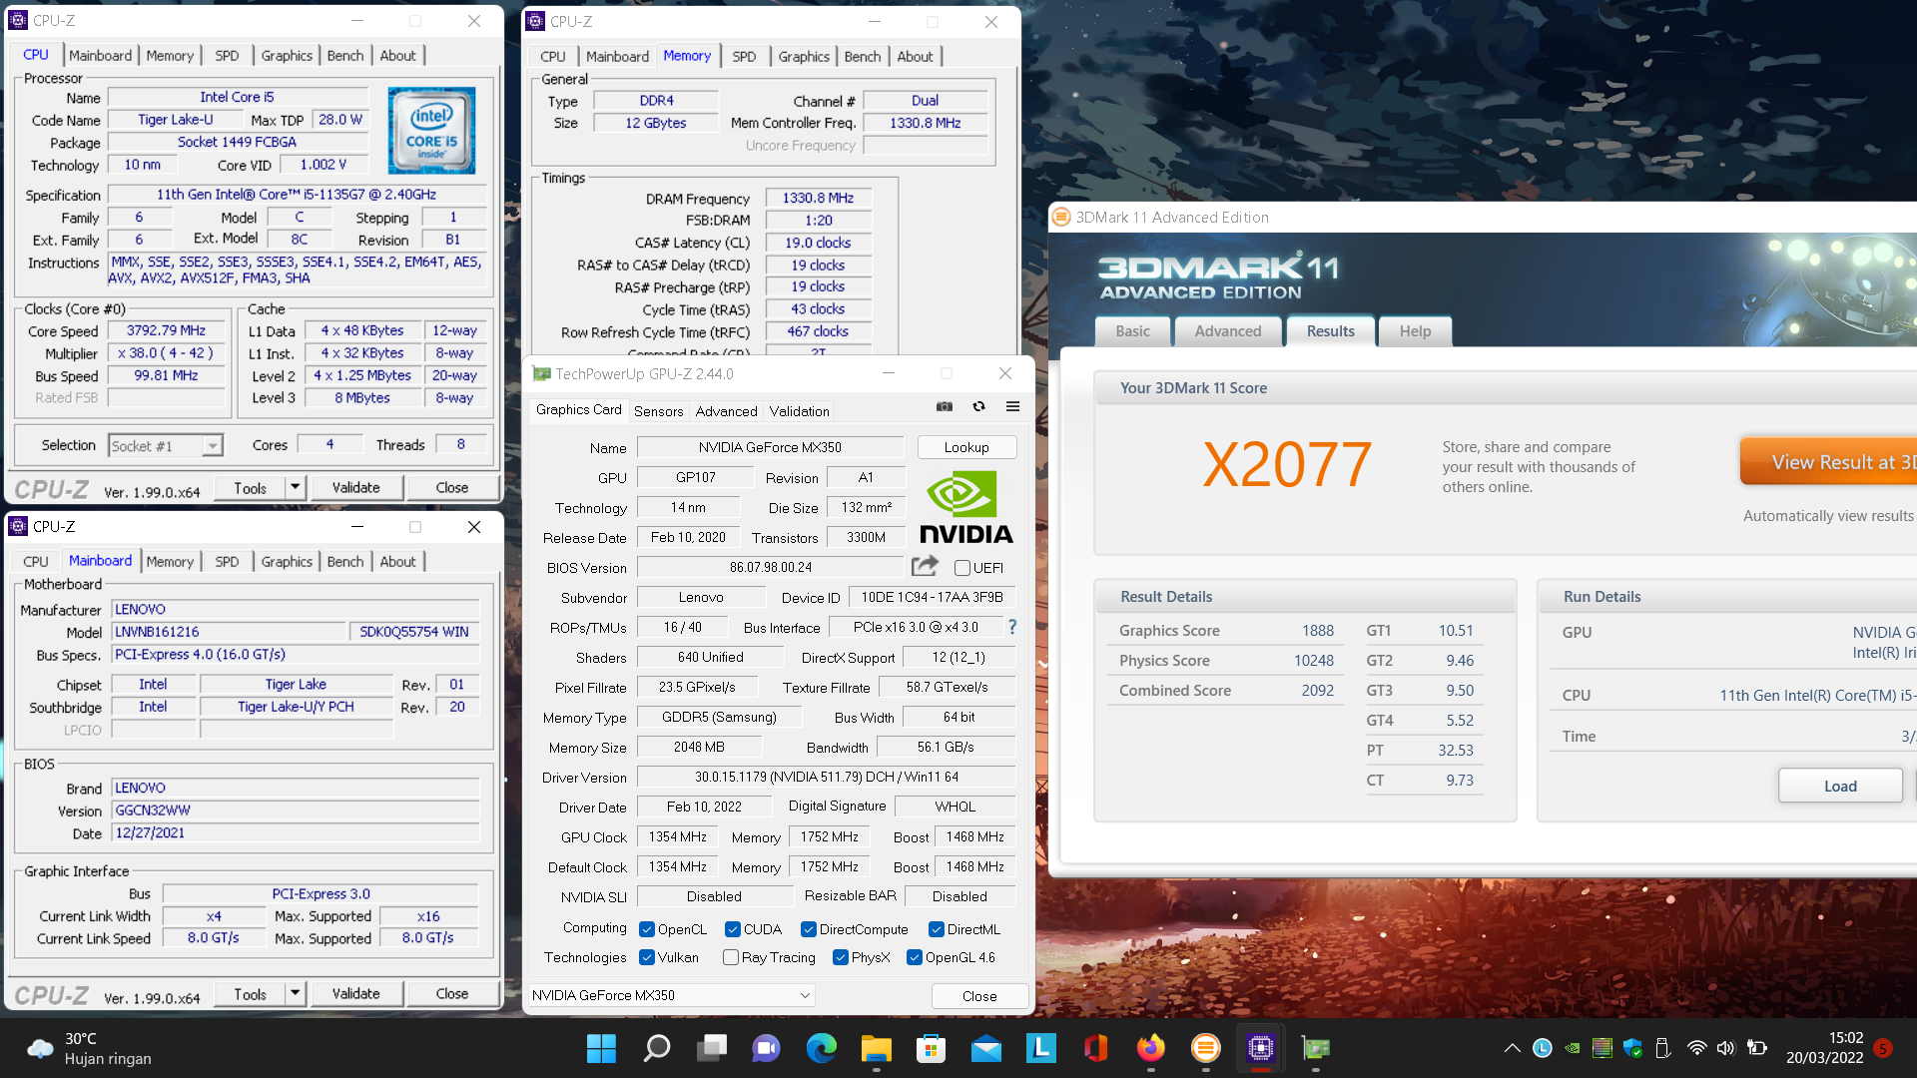The image size is (1917, 1078).
Task: Open the Socket #1 selection dropdown
Action: point(165,445)
